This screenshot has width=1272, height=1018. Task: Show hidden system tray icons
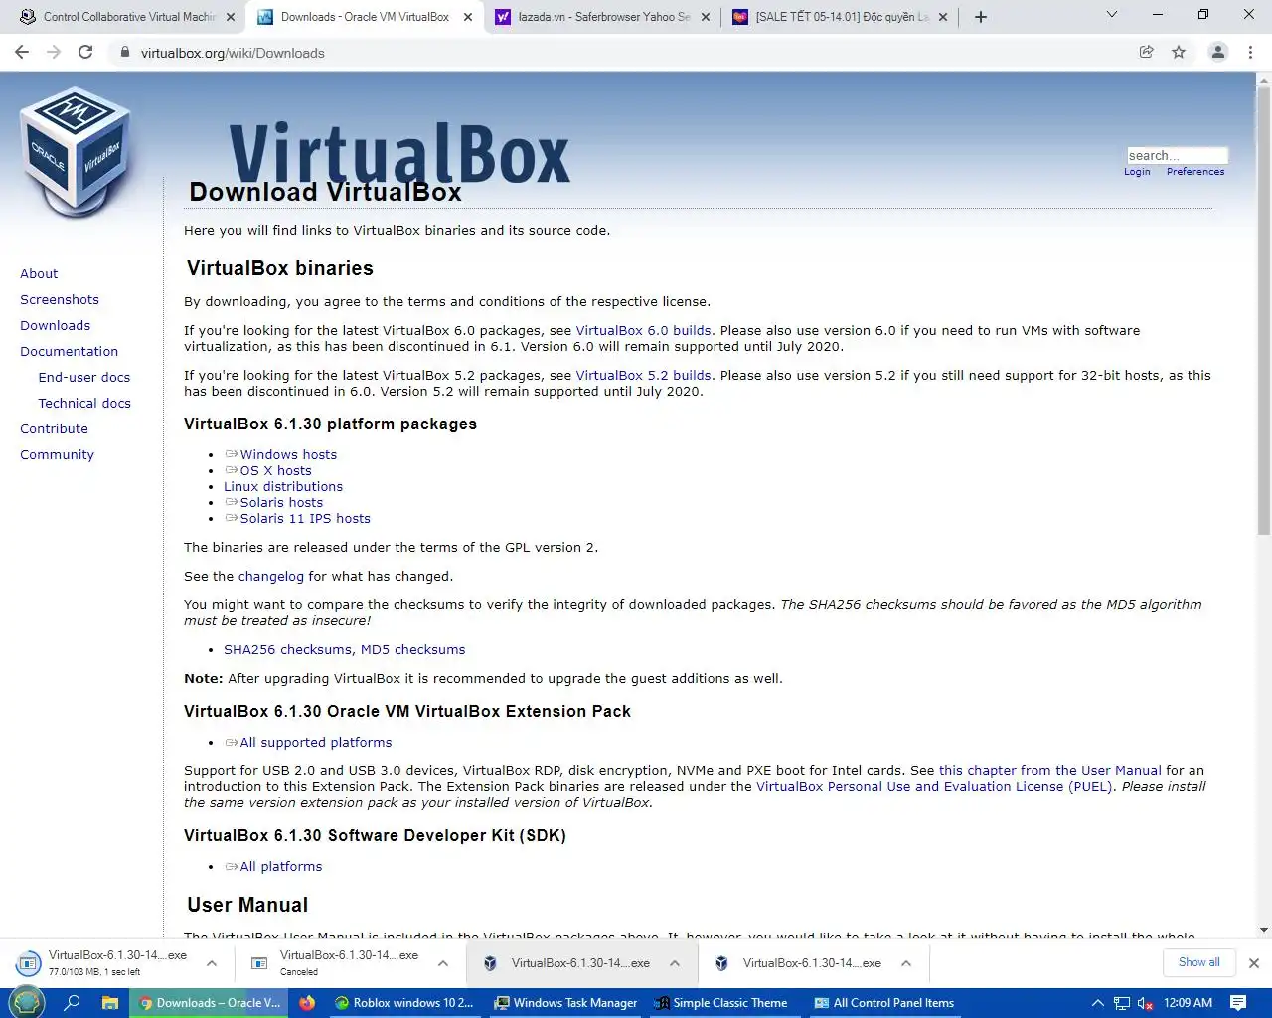pyautogui.click(x=1098, y=1003)
